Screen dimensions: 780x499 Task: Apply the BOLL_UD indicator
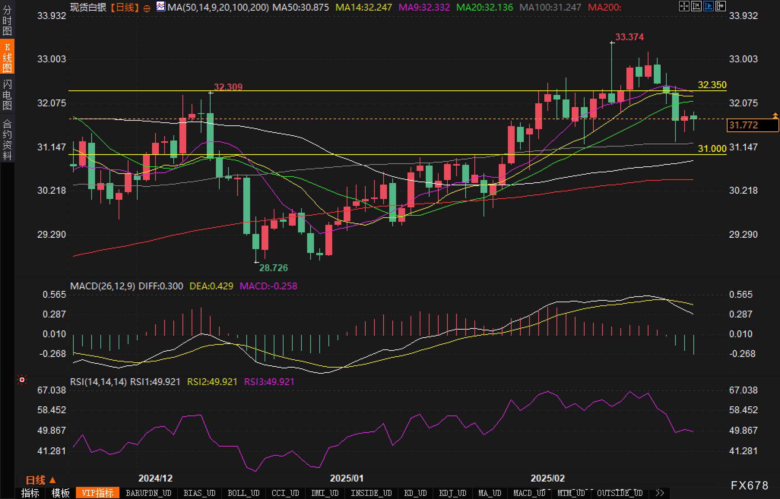point(243,493)
